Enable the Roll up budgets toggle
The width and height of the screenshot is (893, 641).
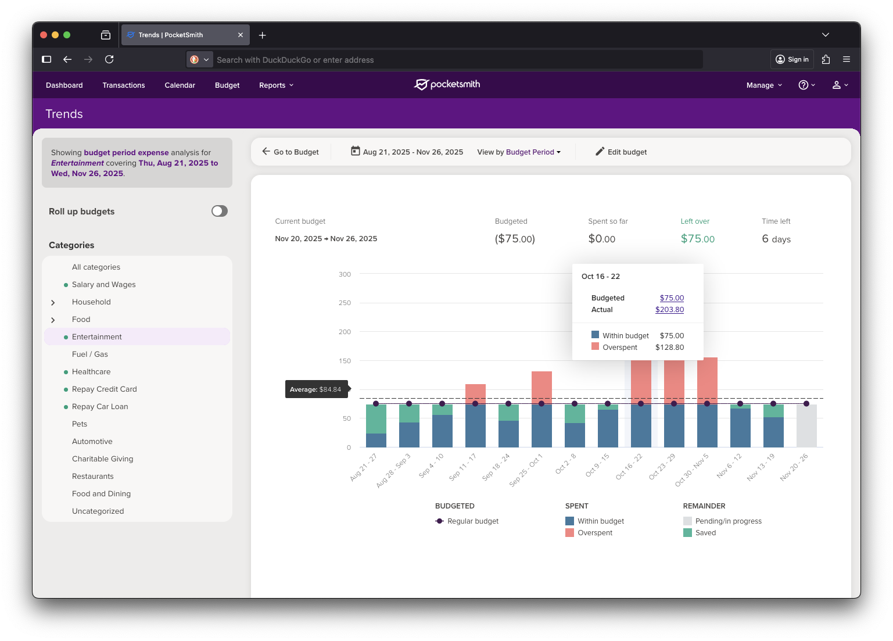point(220,211)
